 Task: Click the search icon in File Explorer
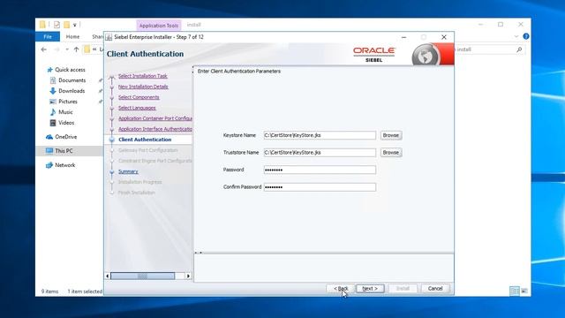pyautogui.click(x=519, y=49)
